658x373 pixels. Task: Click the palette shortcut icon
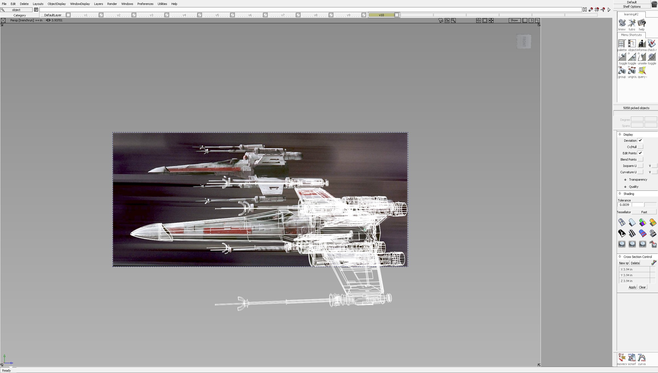(622, 44)
